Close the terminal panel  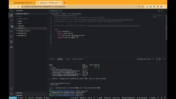(165, 59)
